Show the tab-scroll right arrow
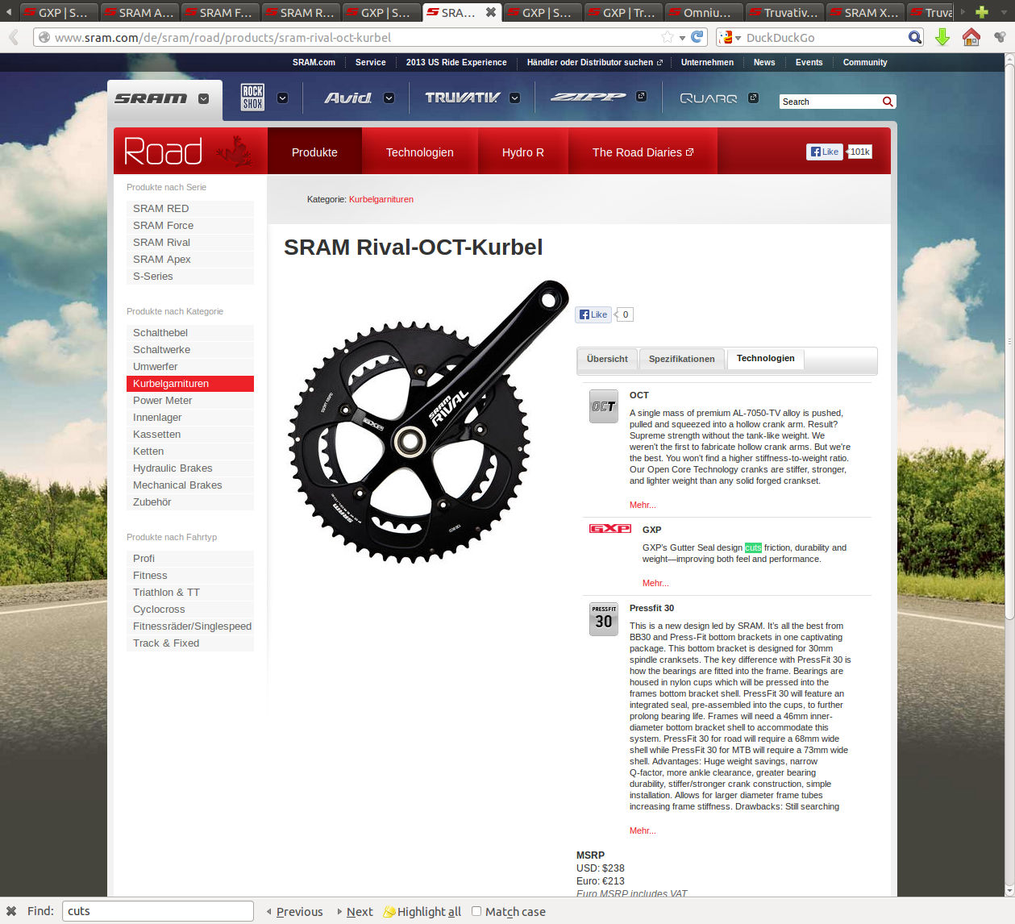This screenshot has width=1015, height=924. click(962, 12)
